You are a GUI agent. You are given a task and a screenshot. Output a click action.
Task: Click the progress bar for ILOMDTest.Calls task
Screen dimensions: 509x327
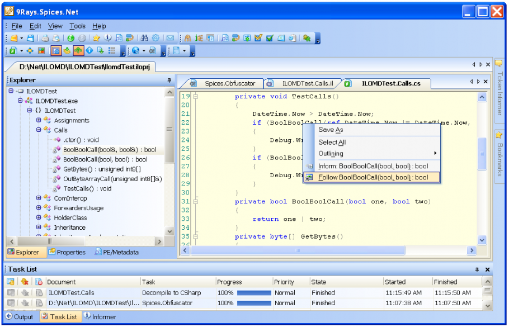point(253,293)
